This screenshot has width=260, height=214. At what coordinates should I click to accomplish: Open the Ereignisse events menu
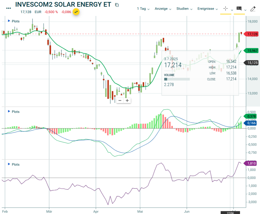[207, 9]
